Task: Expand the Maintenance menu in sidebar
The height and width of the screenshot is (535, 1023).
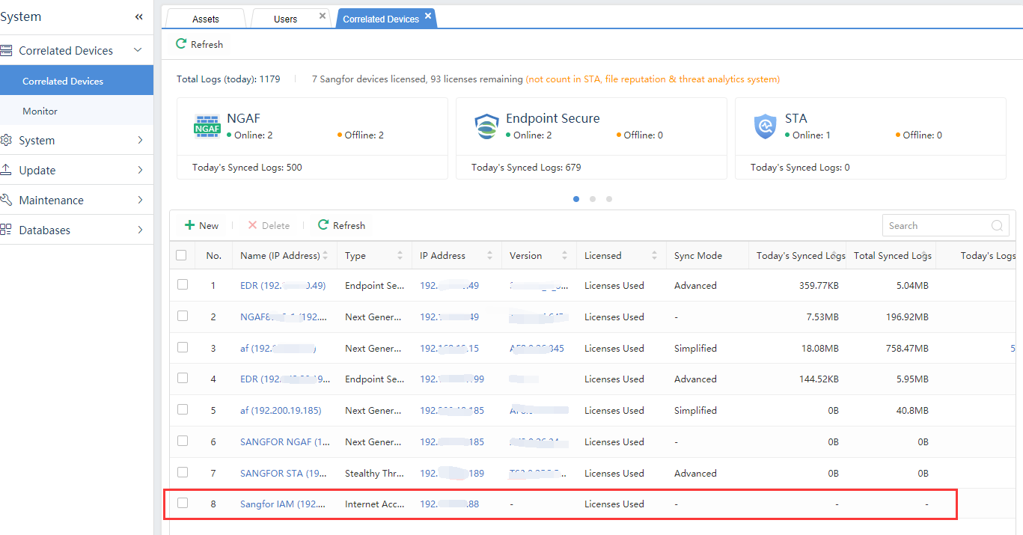Action: [x=140, y=200]
